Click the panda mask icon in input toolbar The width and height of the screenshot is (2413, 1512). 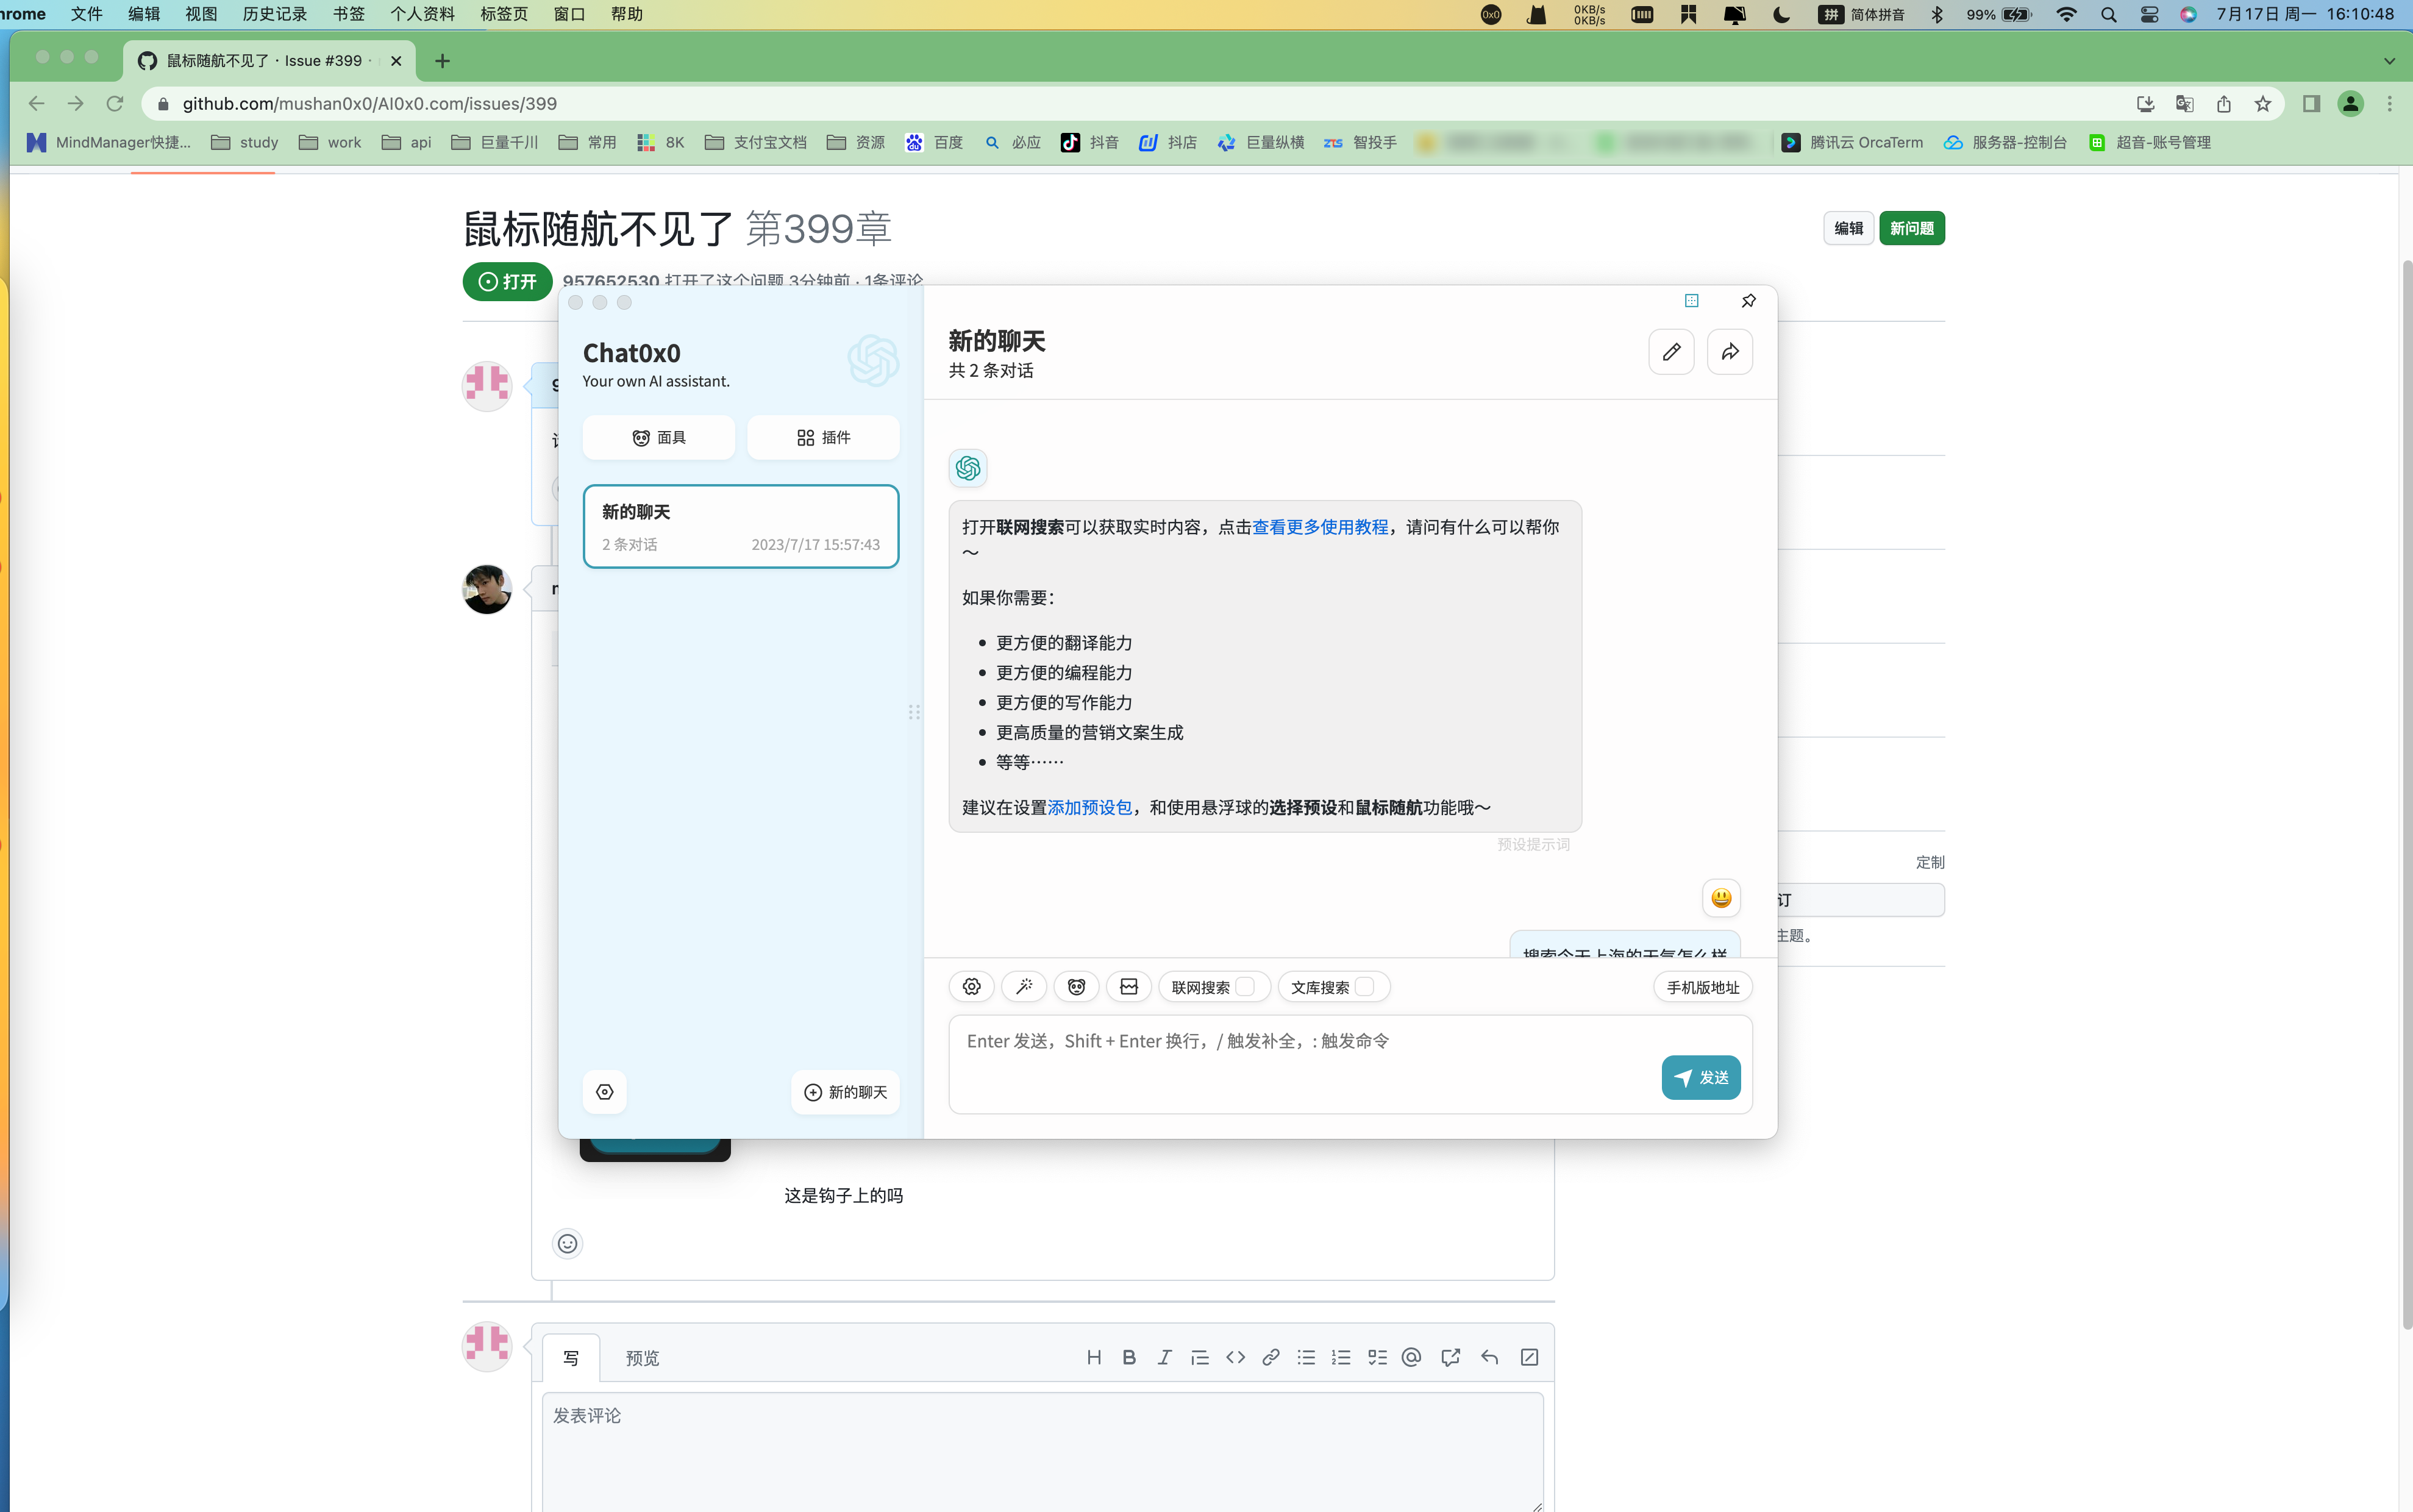click(x=1077, y=986)
